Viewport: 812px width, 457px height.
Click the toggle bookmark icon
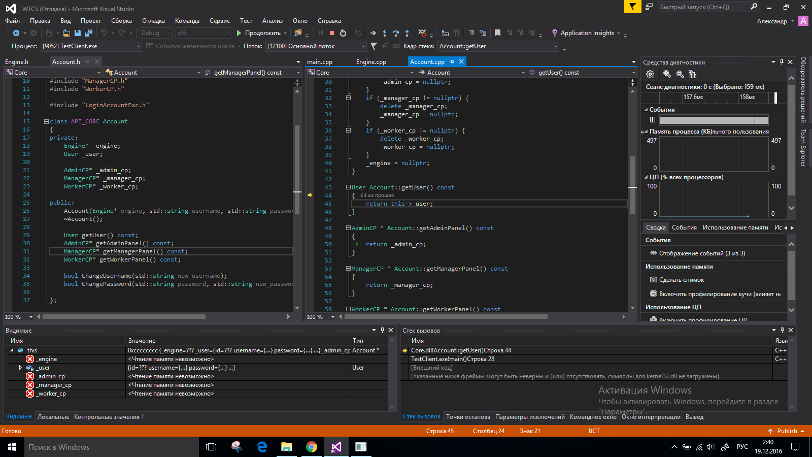pyautogui.click(x=497, y=33)
